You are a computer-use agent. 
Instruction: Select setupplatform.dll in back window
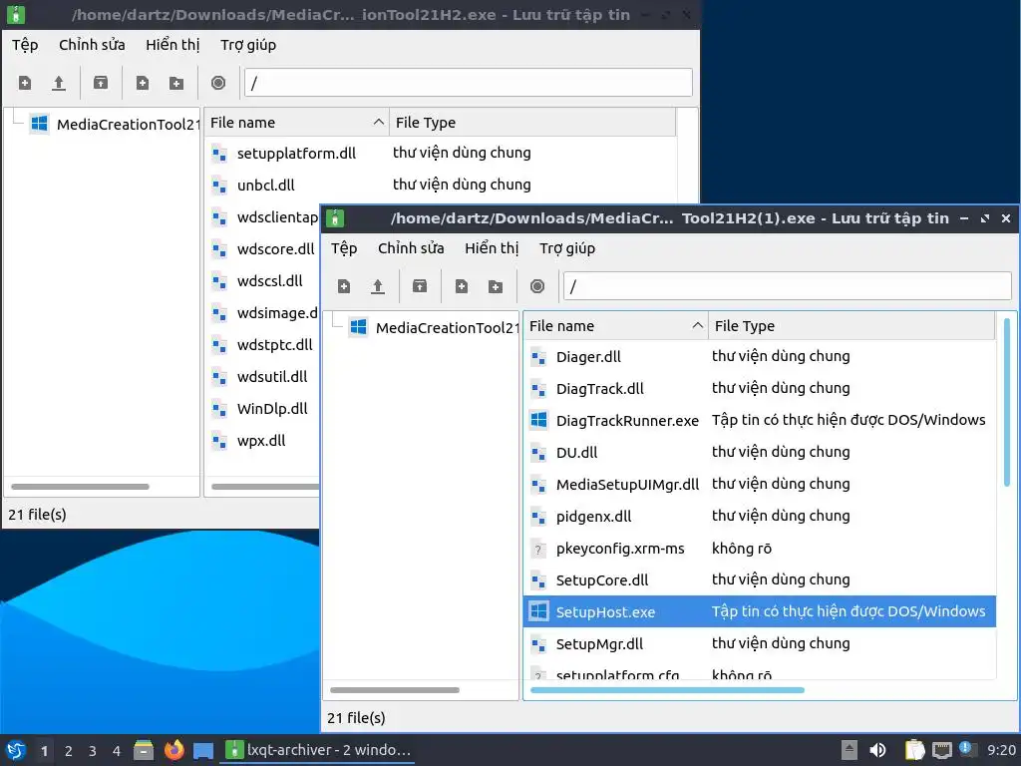coord(441,153)
